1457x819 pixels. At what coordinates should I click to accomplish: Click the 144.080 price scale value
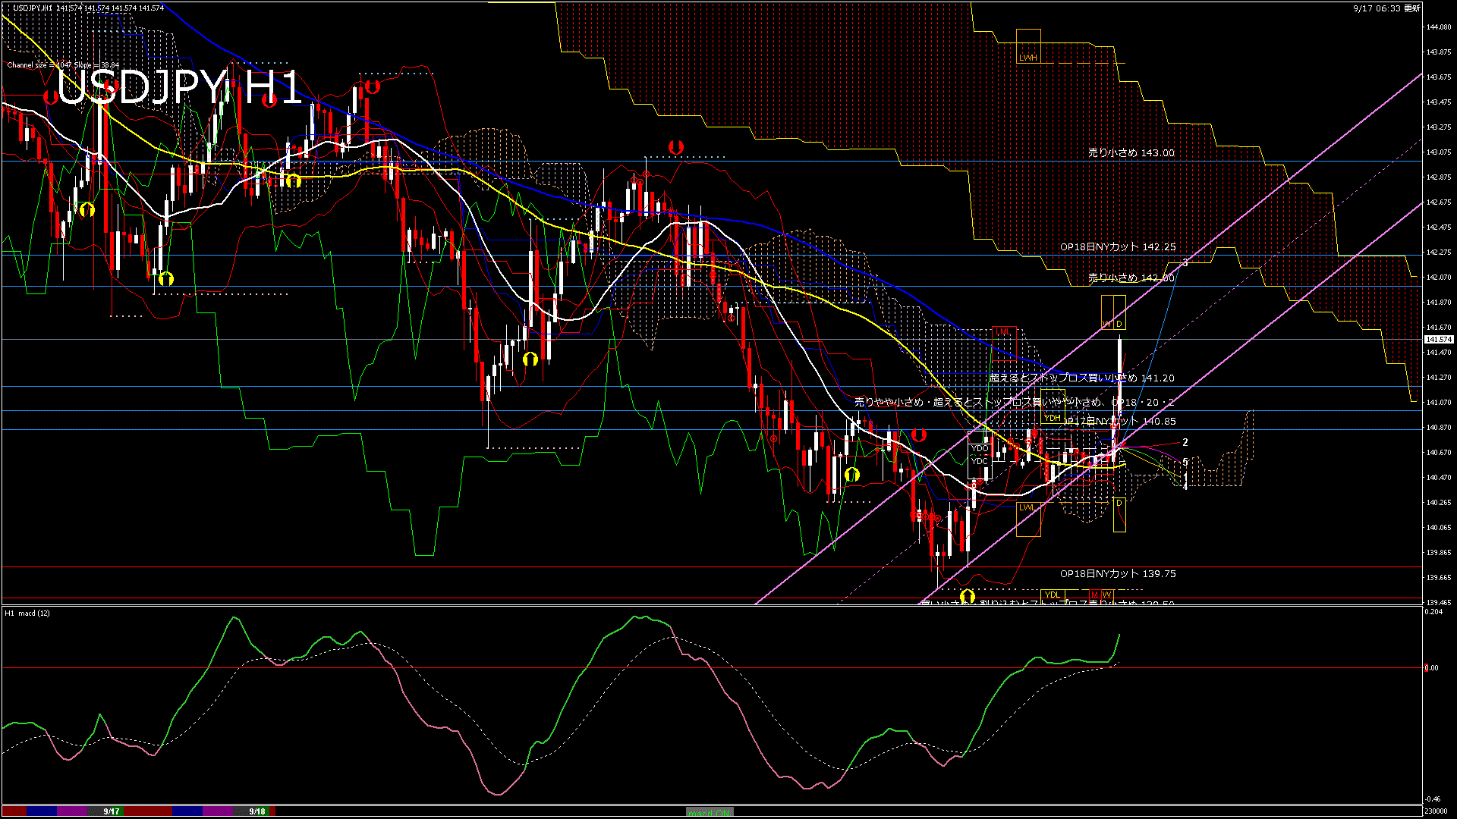coord(1439,27)
